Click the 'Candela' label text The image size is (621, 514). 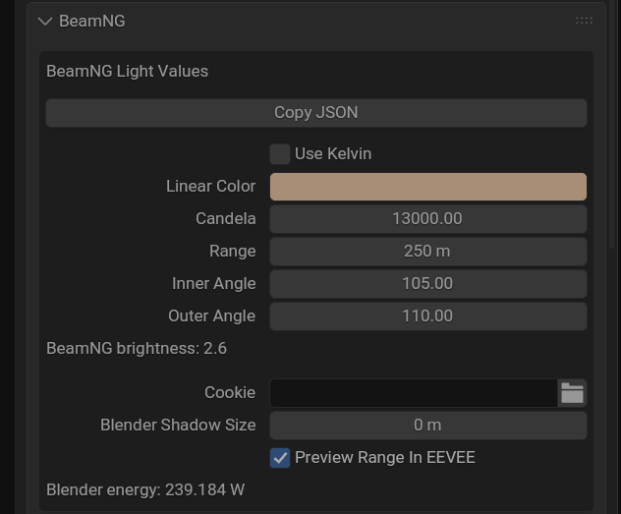pos(226,219)
